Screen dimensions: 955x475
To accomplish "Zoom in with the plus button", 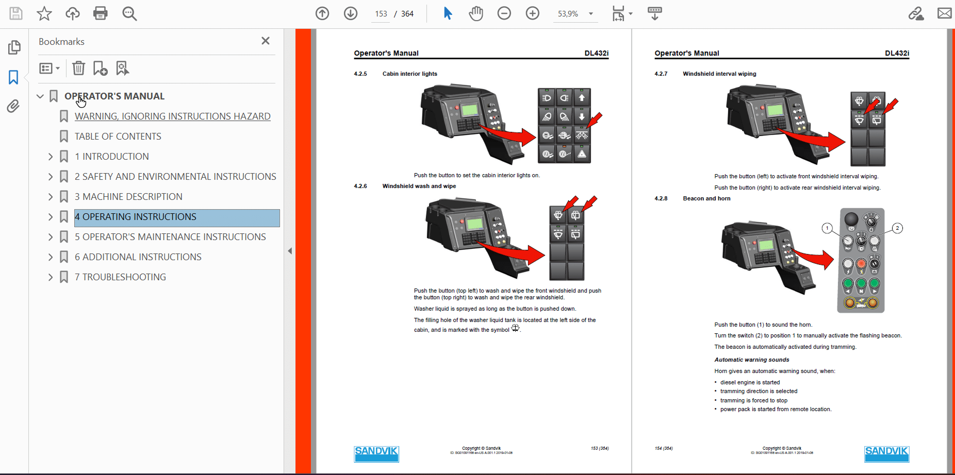I will (533, 13).
